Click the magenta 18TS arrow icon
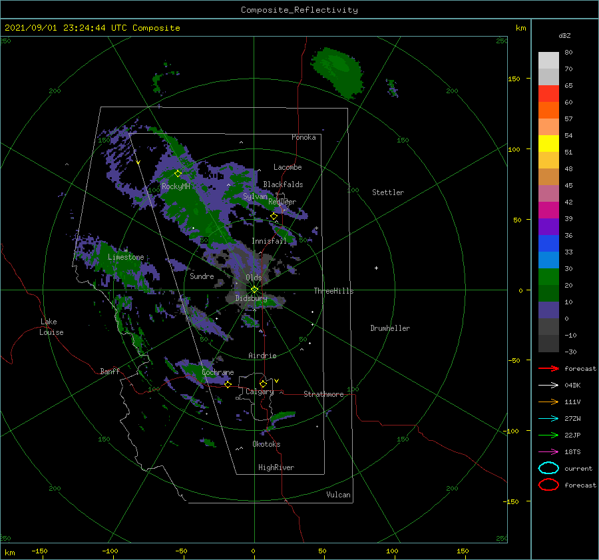The height and width of the screenshot is (560, 599). click(548, 452)
